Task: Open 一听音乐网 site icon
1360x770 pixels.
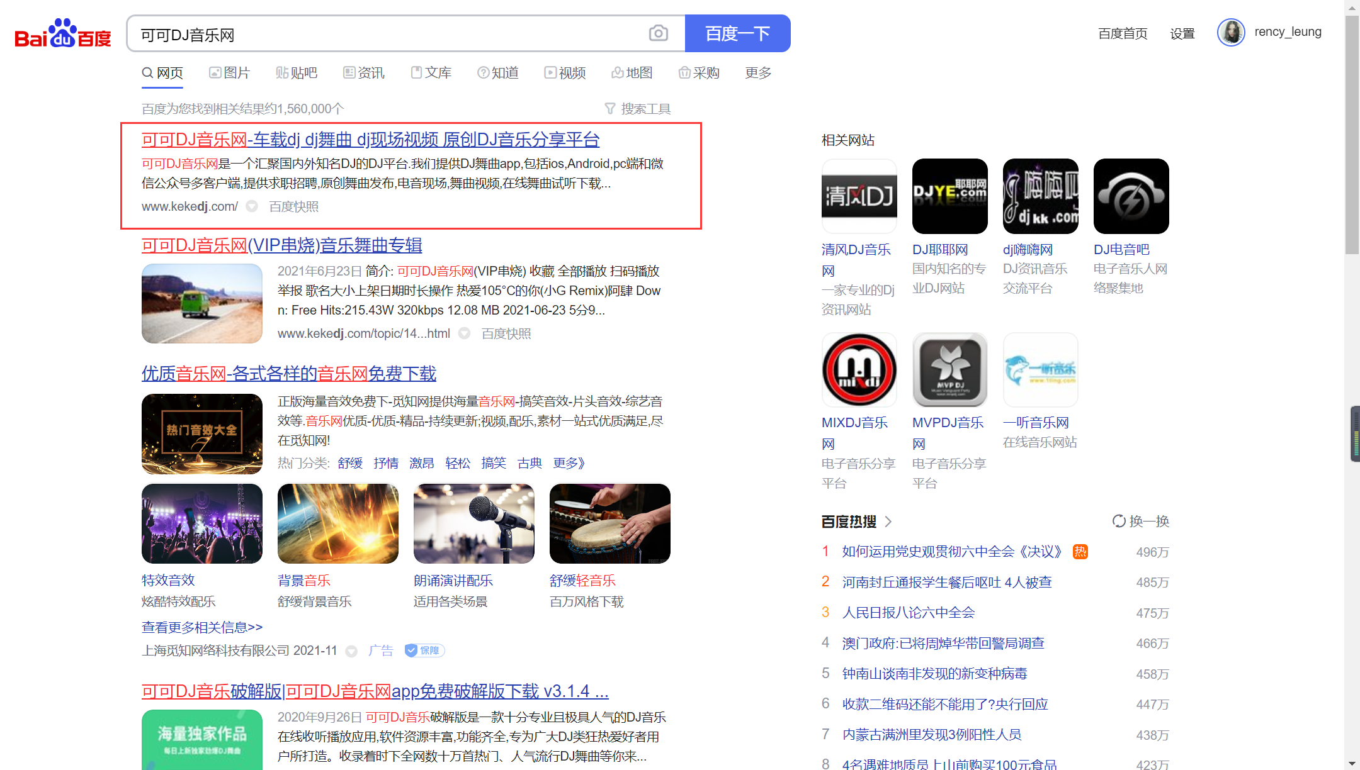Action: click(x=1041, y=370)
